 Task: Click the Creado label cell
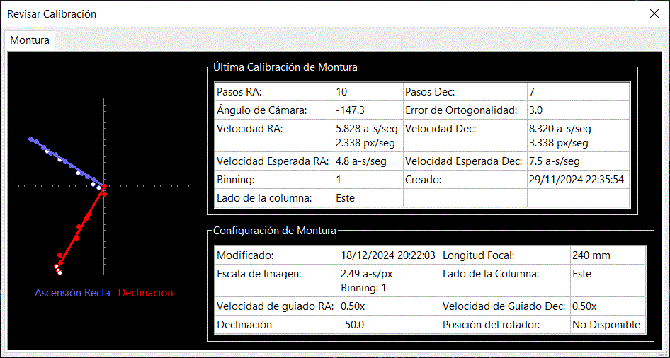click(x=465, y=180)
